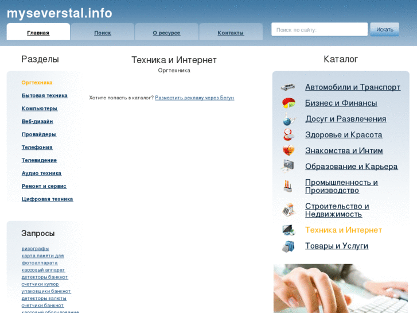Click the детекторы валюты query link
Screen dimensions: 417x313
pos(44,298)
